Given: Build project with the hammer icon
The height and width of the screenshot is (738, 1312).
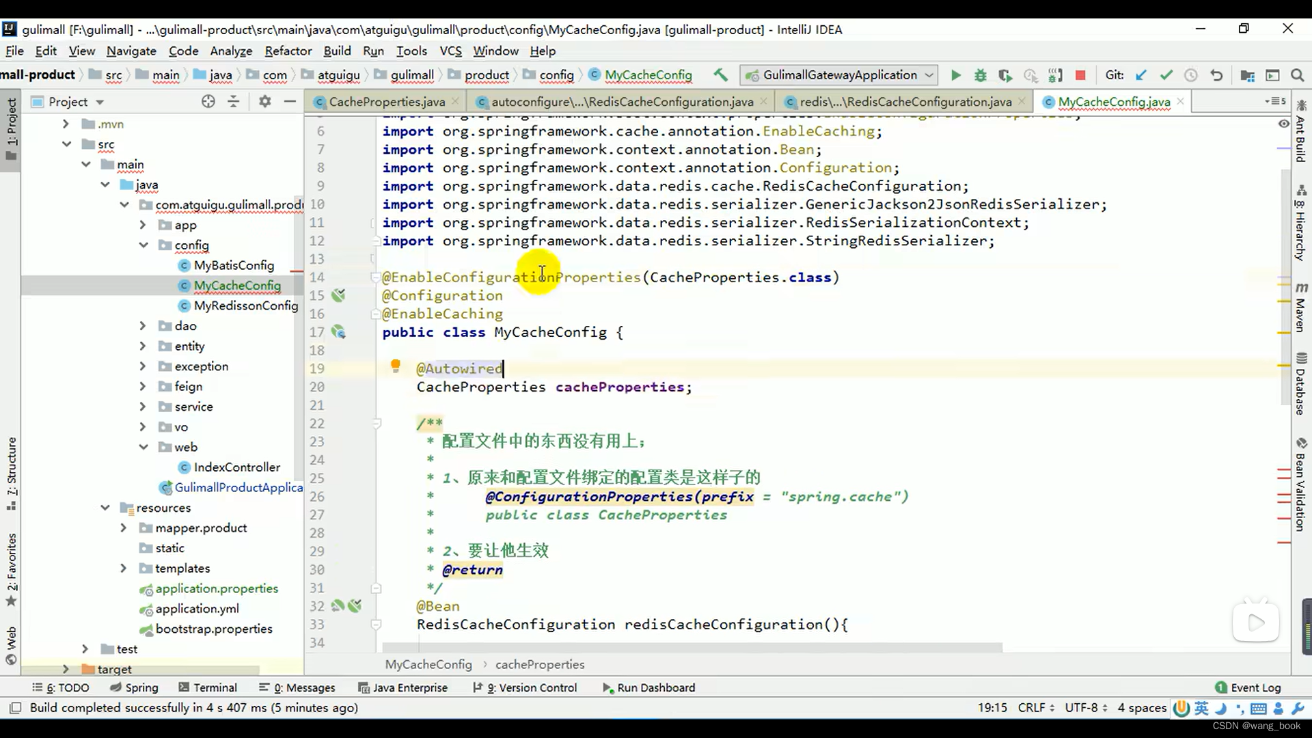Looking at the screenshot, I should [720, 75].
